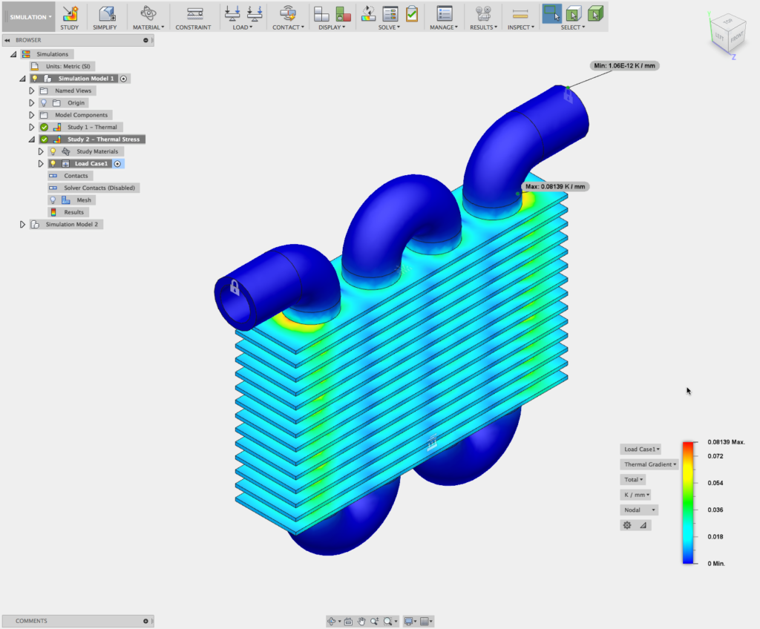Open Grid and Snaps icon
760x629 pixels.
(x=424, y=622)
